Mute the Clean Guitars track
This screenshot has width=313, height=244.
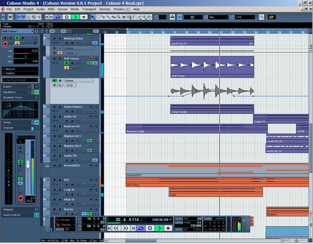(x=54, y=106)
